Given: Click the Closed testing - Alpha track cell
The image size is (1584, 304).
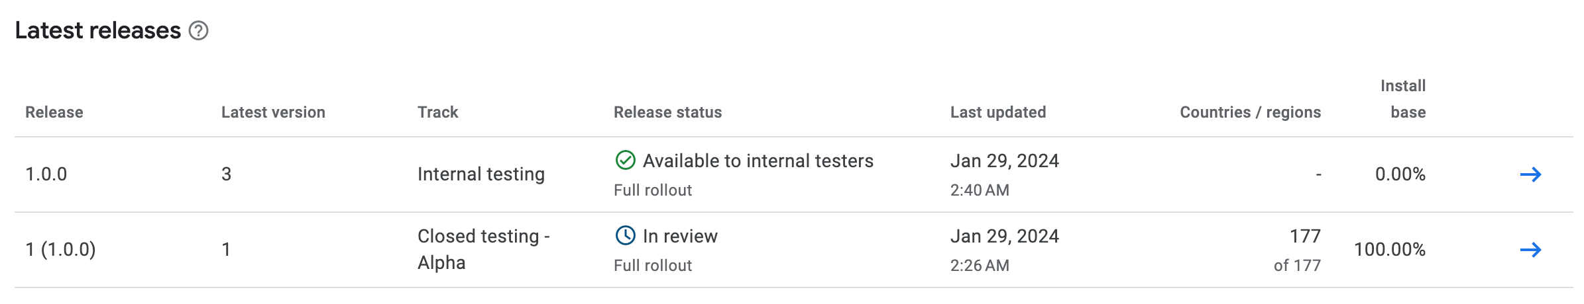Looking at the screenshot, I should click(x=483, y=249).
